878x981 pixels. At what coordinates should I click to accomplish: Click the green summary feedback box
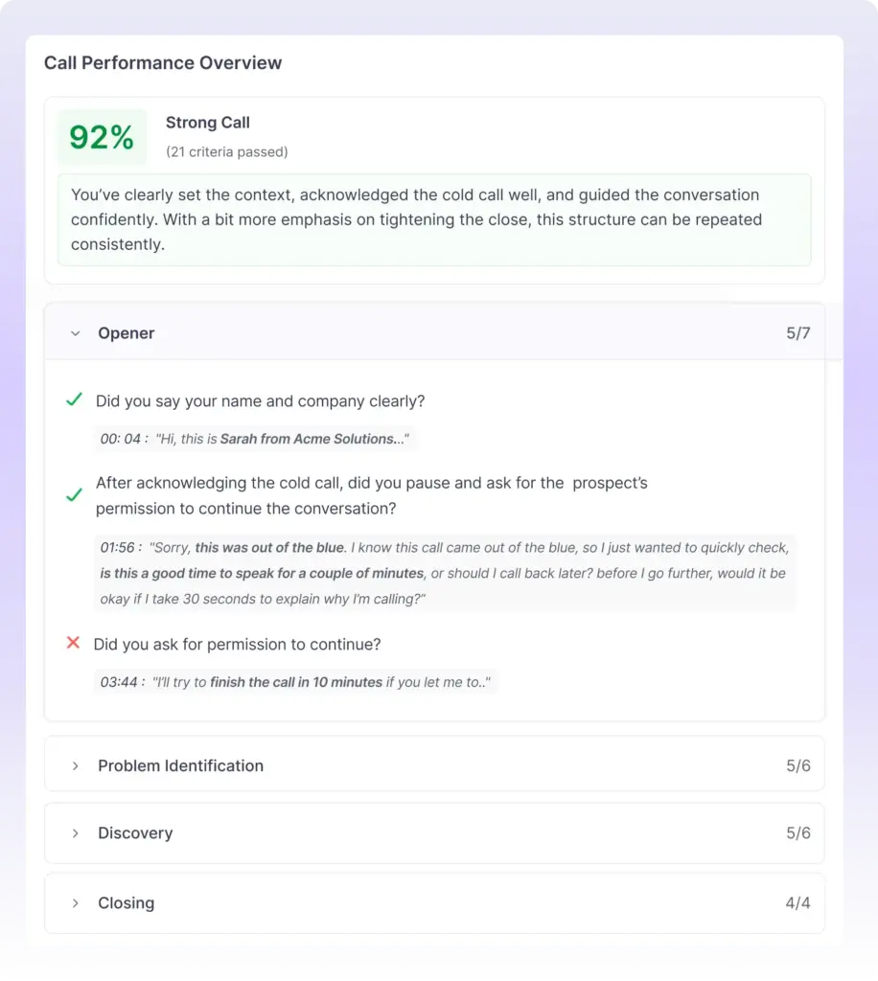pyautogui.click(x=434, y=219)
